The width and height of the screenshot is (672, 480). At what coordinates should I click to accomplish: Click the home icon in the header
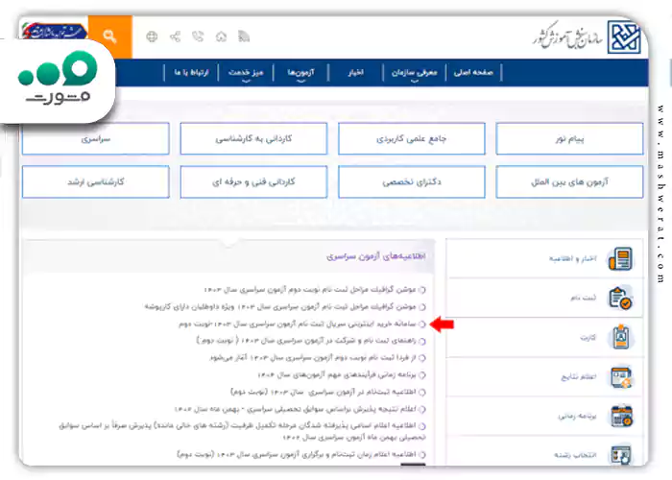click(x=221, y=36)
